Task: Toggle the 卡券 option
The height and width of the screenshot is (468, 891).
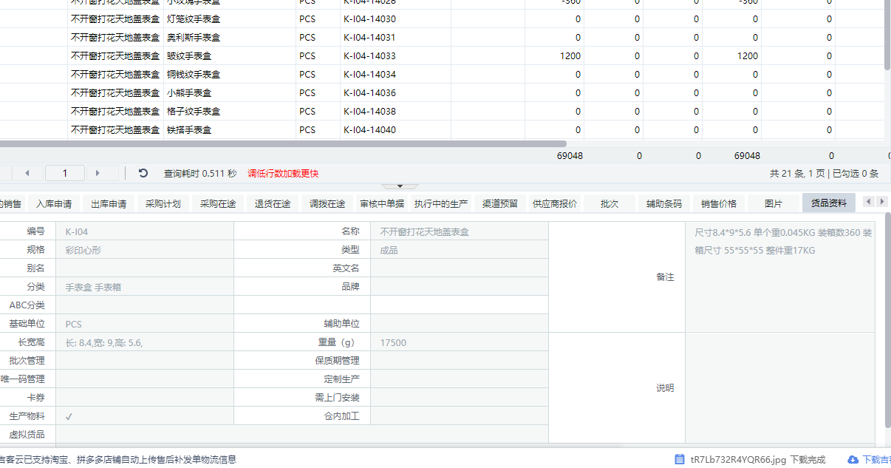Action: pyautogui.click(x=145, y=398)
